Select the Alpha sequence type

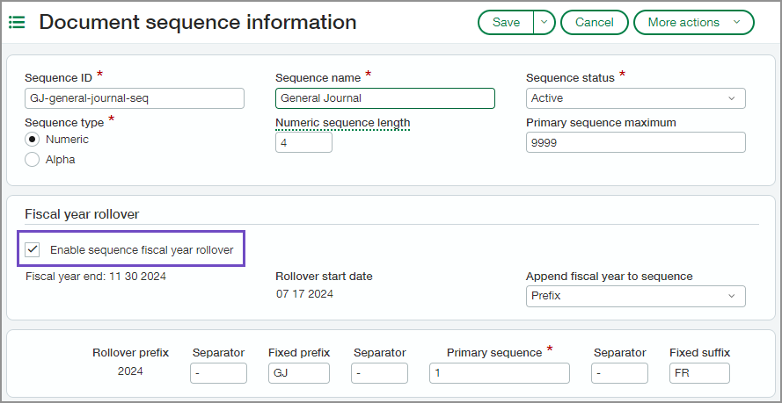[x=33, y=160]
